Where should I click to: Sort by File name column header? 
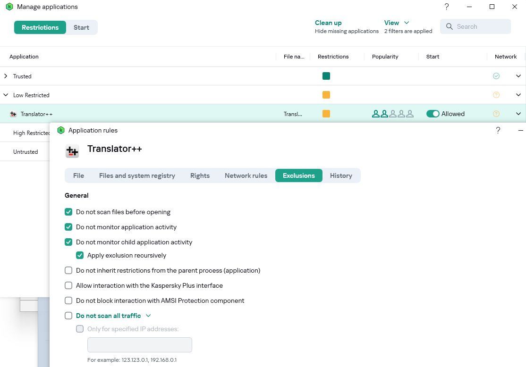pyautogui.click(x=294, y=57)
